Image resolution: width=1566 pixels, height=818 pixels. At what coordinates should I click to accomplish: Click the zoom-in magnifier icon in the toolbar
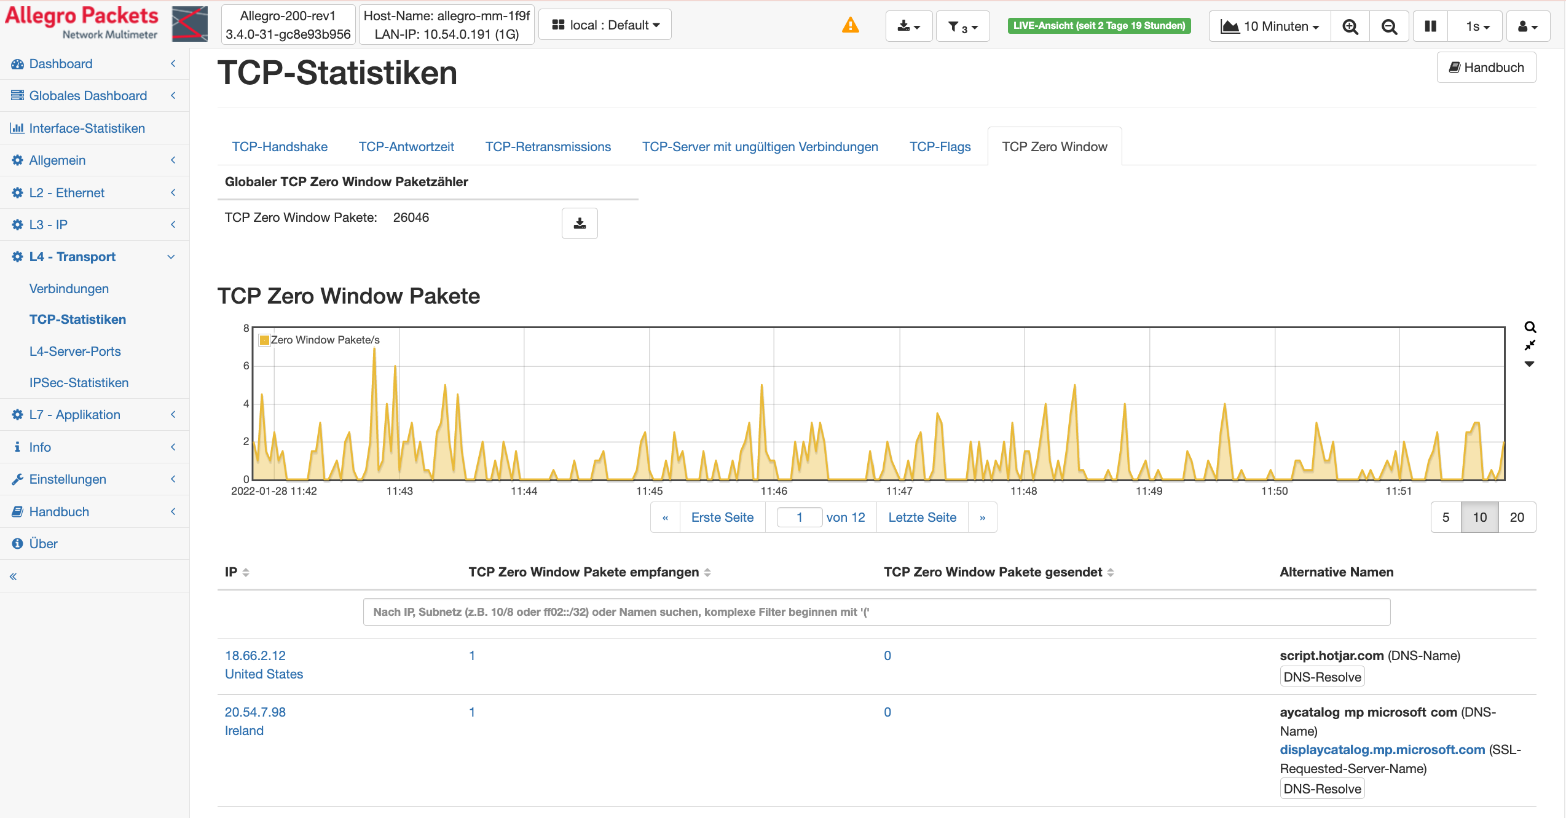pos(1350,26)
